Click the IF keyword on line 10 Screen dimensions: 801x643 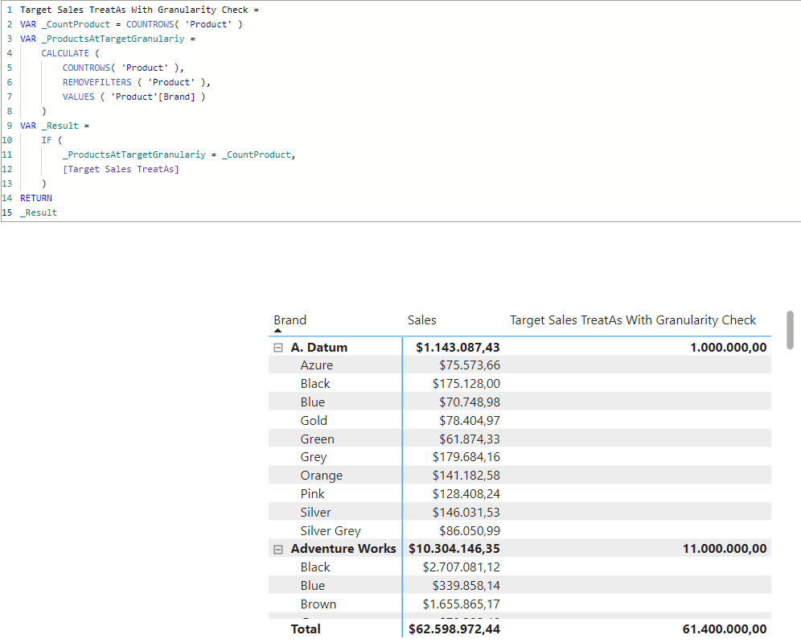coord(47,140)
